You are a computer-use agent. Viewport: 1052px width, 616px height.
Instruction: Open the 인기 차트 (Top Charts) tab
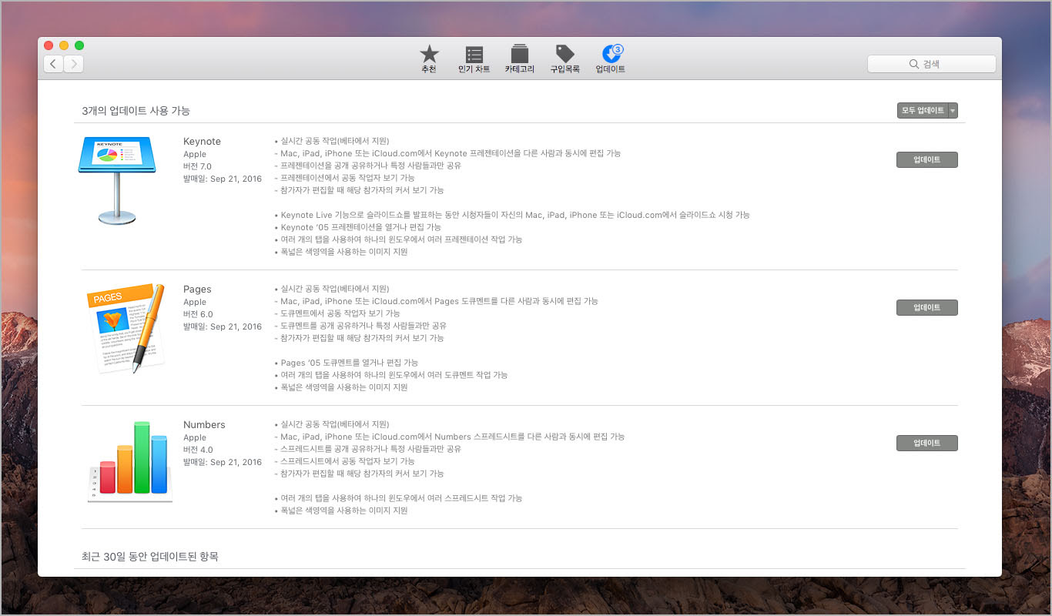click(x=474, y=59)
